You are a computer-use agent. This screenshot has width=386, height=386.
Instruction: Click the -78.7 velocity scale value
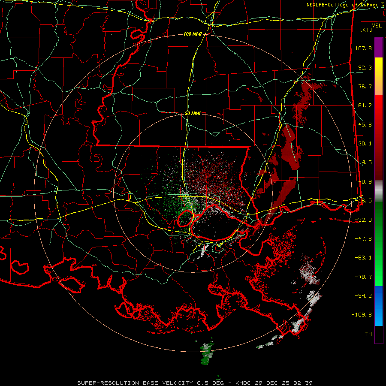click(363, 277)
